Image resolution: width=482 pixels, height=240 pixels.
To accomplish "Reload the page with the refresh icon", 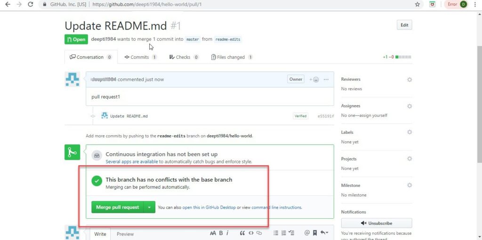I will tap(31, 4).
